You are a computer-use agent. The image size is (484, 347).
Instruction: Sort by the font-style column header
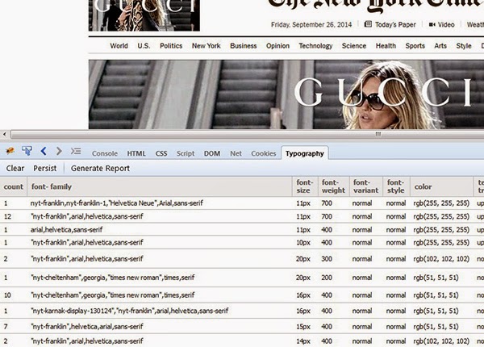[x=396, y=186]
